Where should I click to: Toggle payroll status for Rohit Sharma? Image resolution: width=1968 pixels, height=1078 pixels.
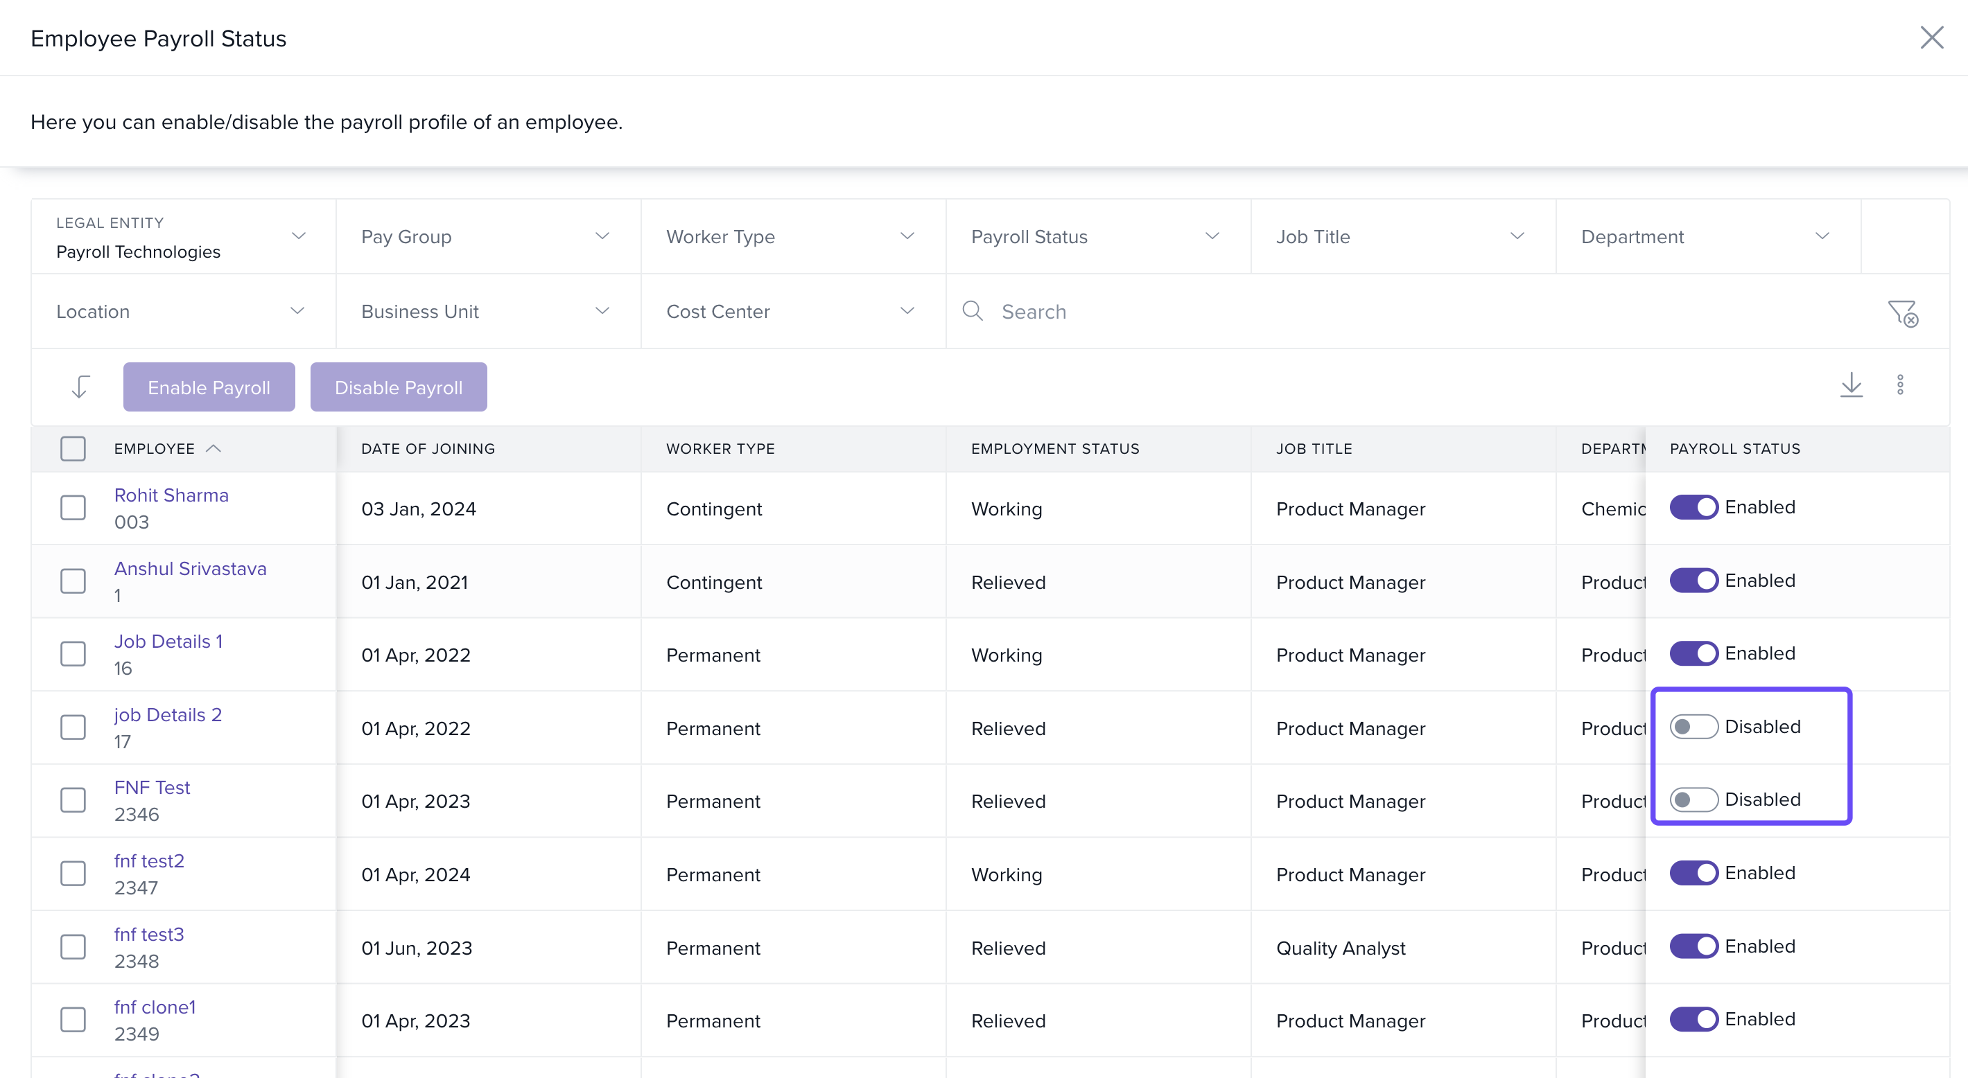click(x=1693, y=507)
